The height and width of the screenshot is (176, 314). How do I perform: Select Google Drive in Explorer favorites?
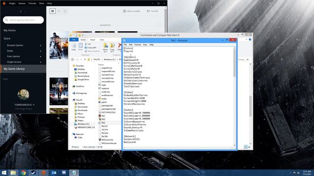(82, 79)
